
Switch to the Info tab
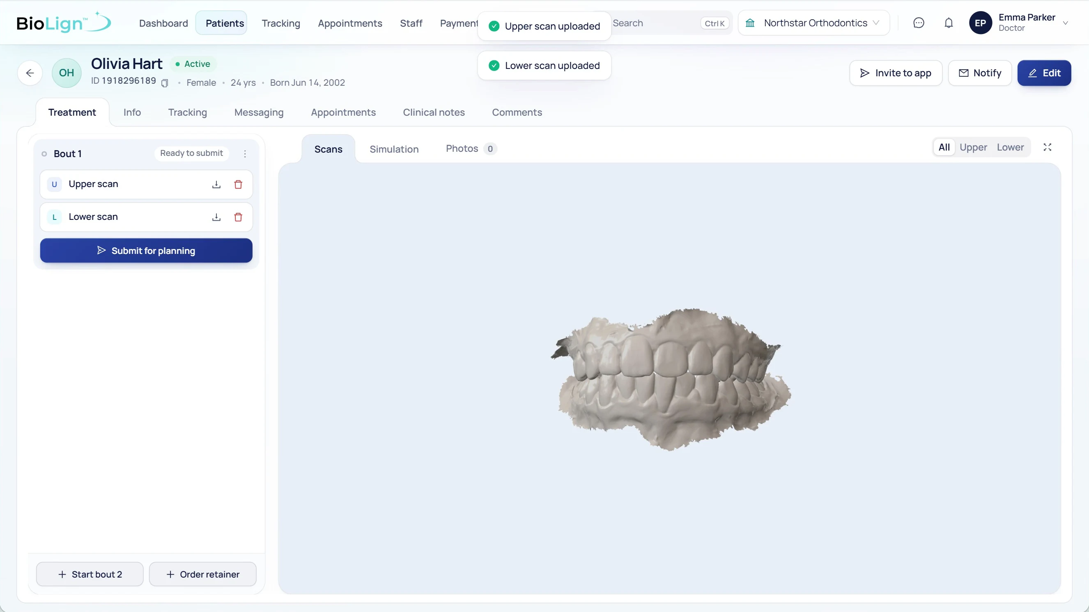(132, 112)
